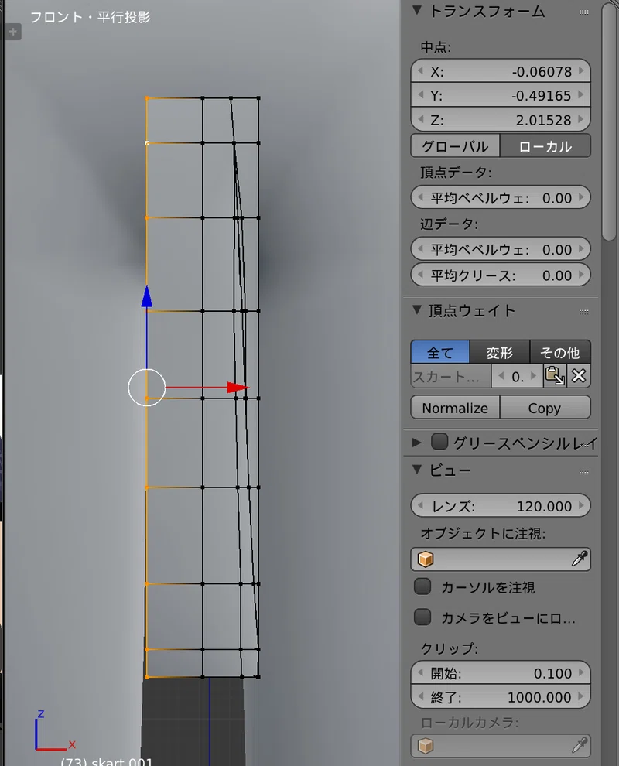Click object cube icon in オブジェクトに注視 field
The height and width of the screenshot is (766, 619).
tap(426, 559)
